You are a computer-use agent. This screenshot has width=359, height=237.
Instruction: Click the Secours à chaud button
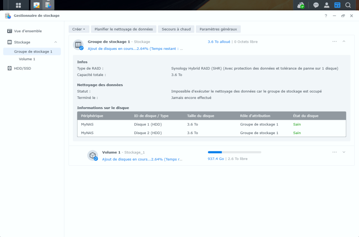click(176, 29)
